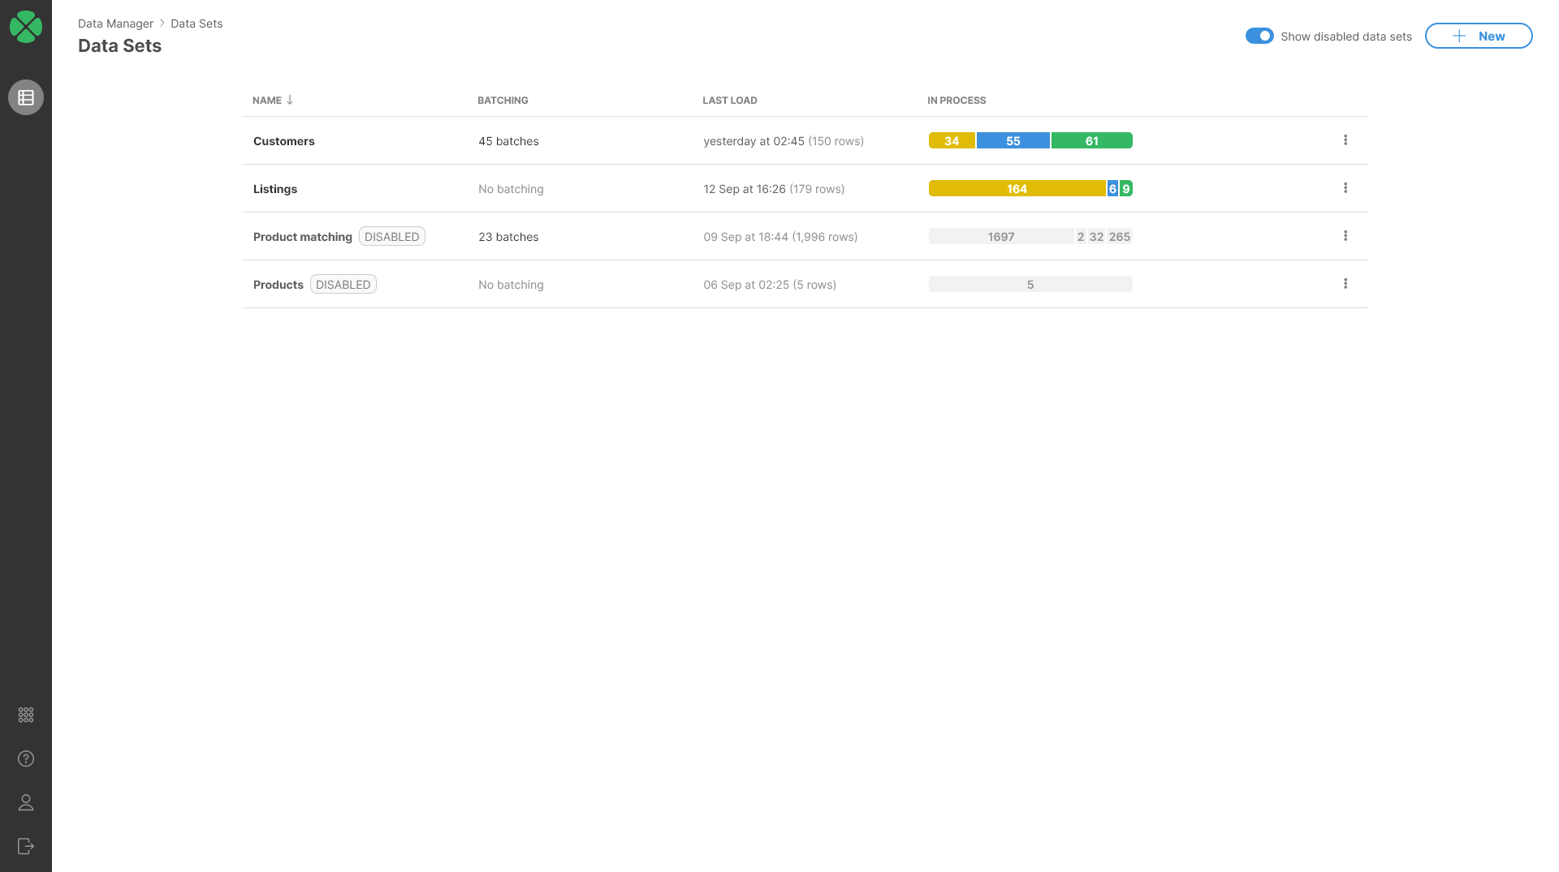Image resolution: width=1559 pixels, height=872 pixels.
Task: Click the Batching column header
Action: pyautogui.click(x=502, y=100)
